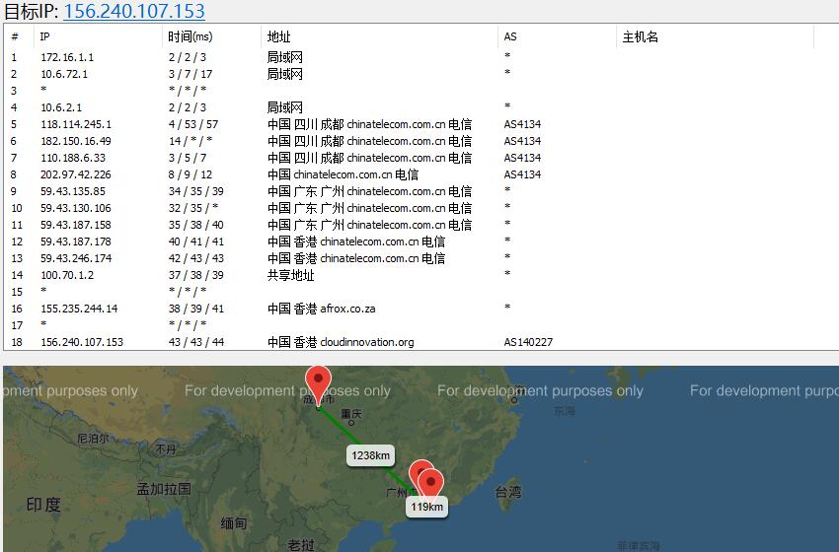This screenshot has width=839, height=552.
Task: Click the 主机名 column header
Action: pos(640,37)
